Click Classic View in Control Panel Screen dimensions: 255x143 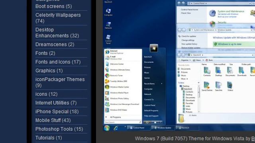[186, 13]
